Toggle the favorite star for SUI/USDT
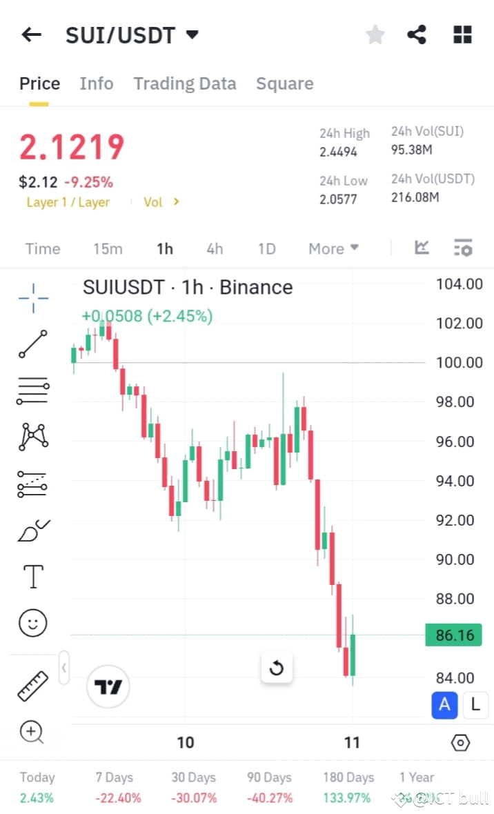Image resolution: width=494 pixels, height=814 pixels. 375,34
